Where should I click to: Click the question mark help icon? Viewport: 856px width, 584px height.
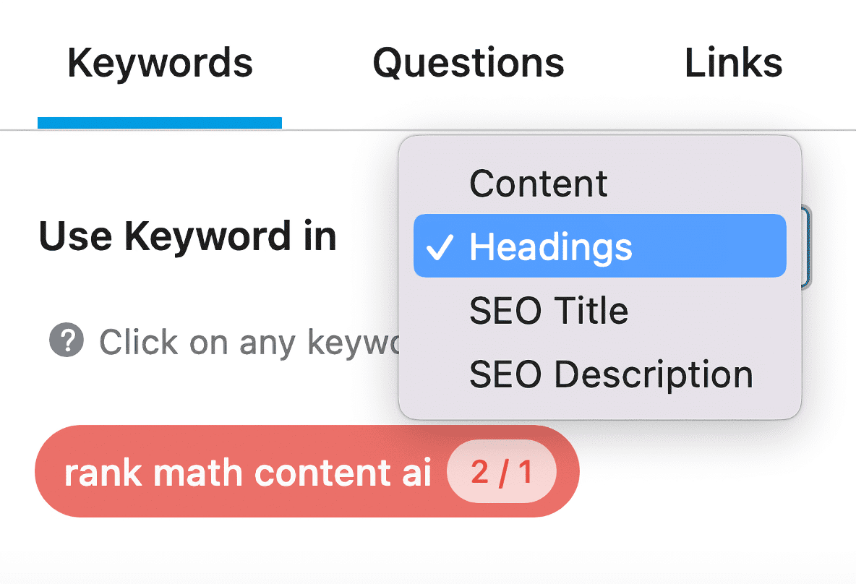click(66, 340)
